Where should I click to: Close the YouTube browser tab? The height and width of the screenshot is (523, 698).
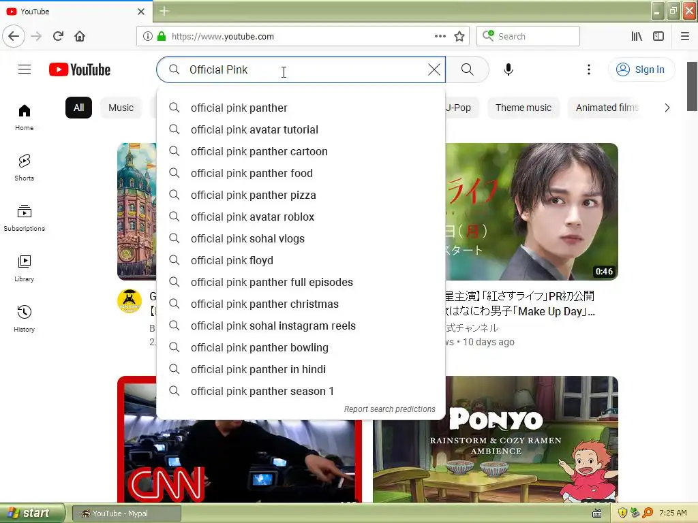point(140,12)
